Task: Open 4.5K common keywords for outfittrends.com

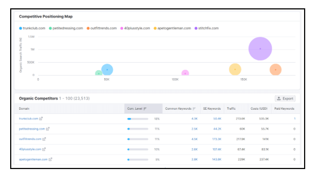Action: 194,139
